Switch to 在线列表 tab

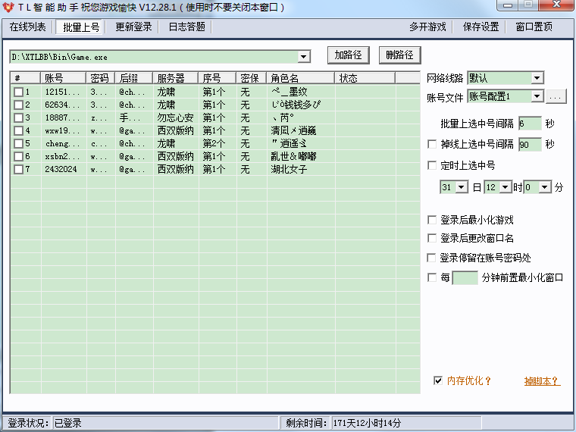[x=27, y=27]
